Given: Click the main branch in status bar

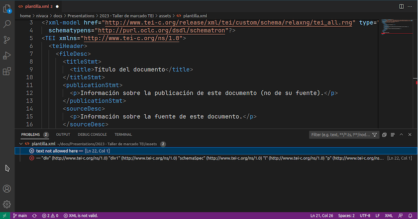Looking at the screenshot, I should point(21,216).
